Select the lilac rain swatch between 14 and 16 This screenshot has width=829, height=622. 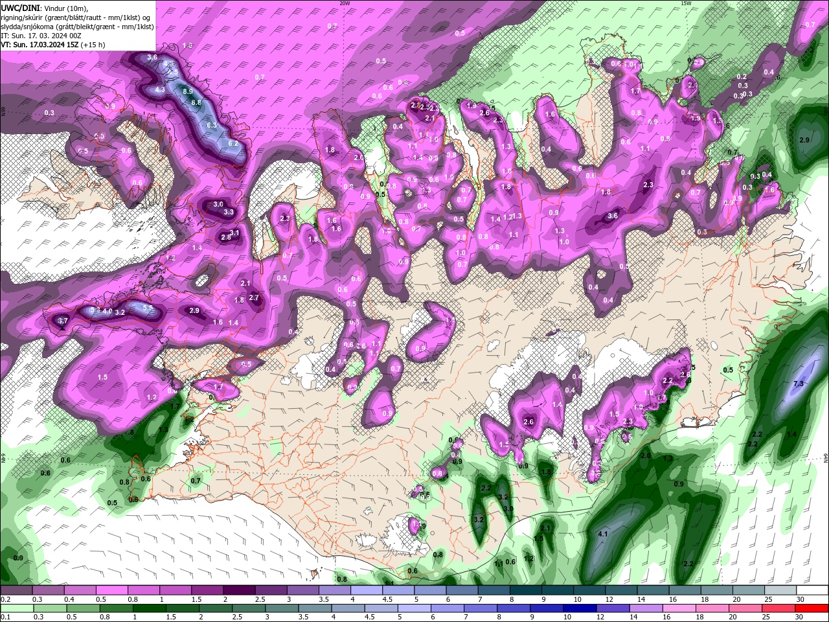point(646,608)
